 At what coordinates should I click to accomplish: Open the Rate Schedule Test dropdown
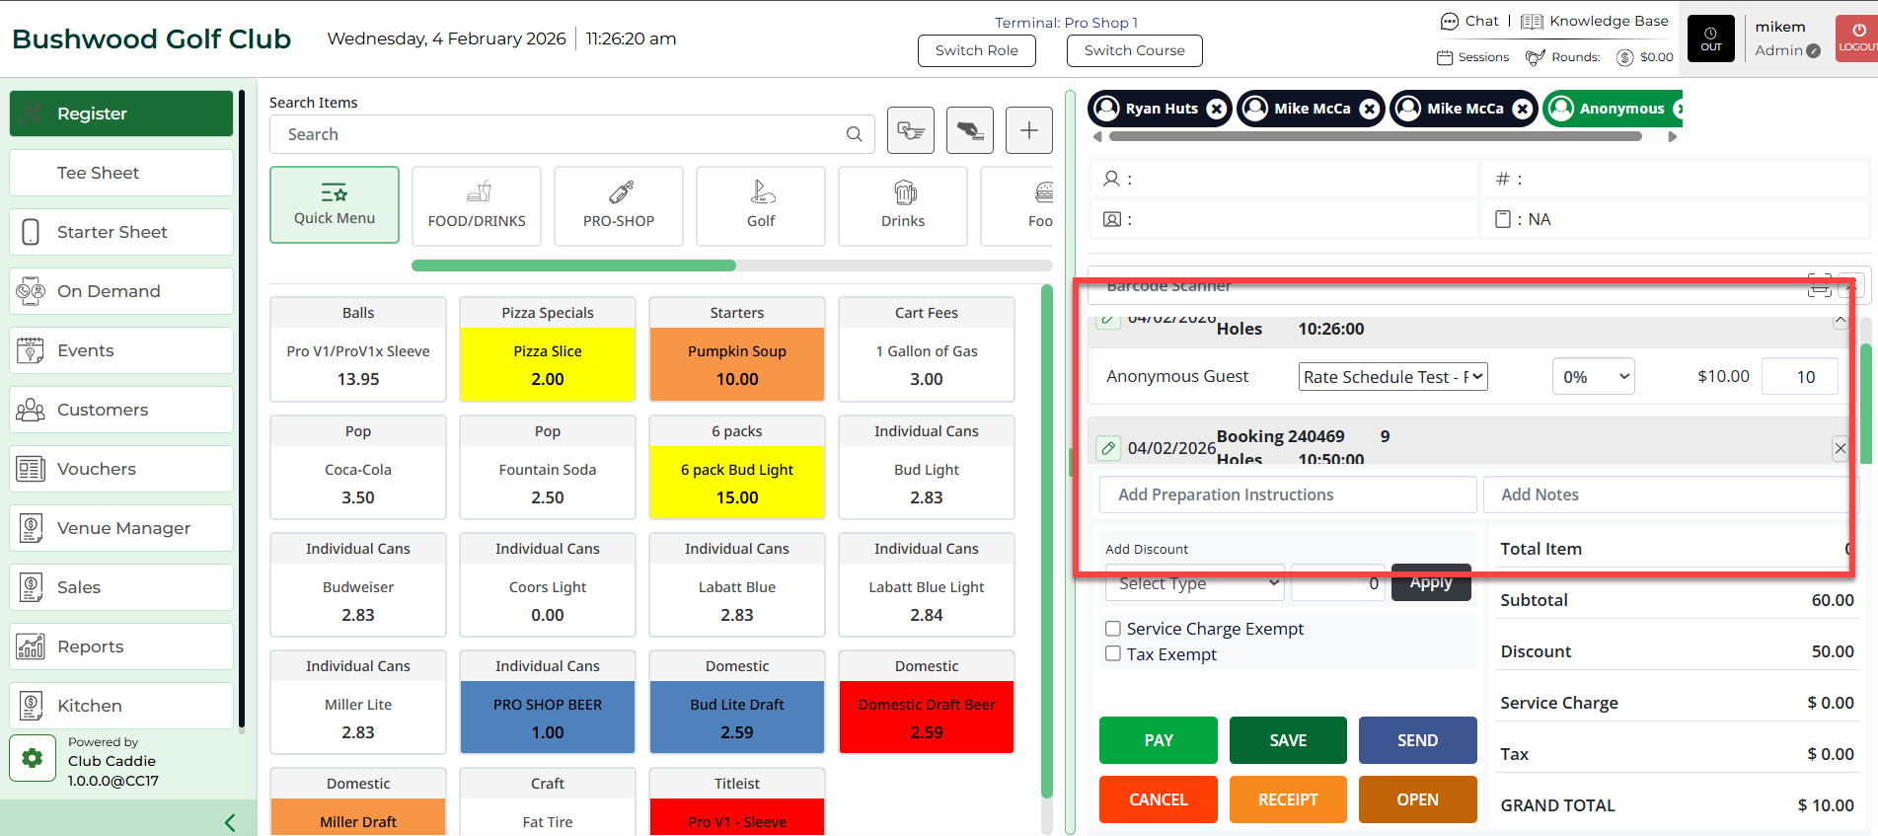pos(1391,376)
